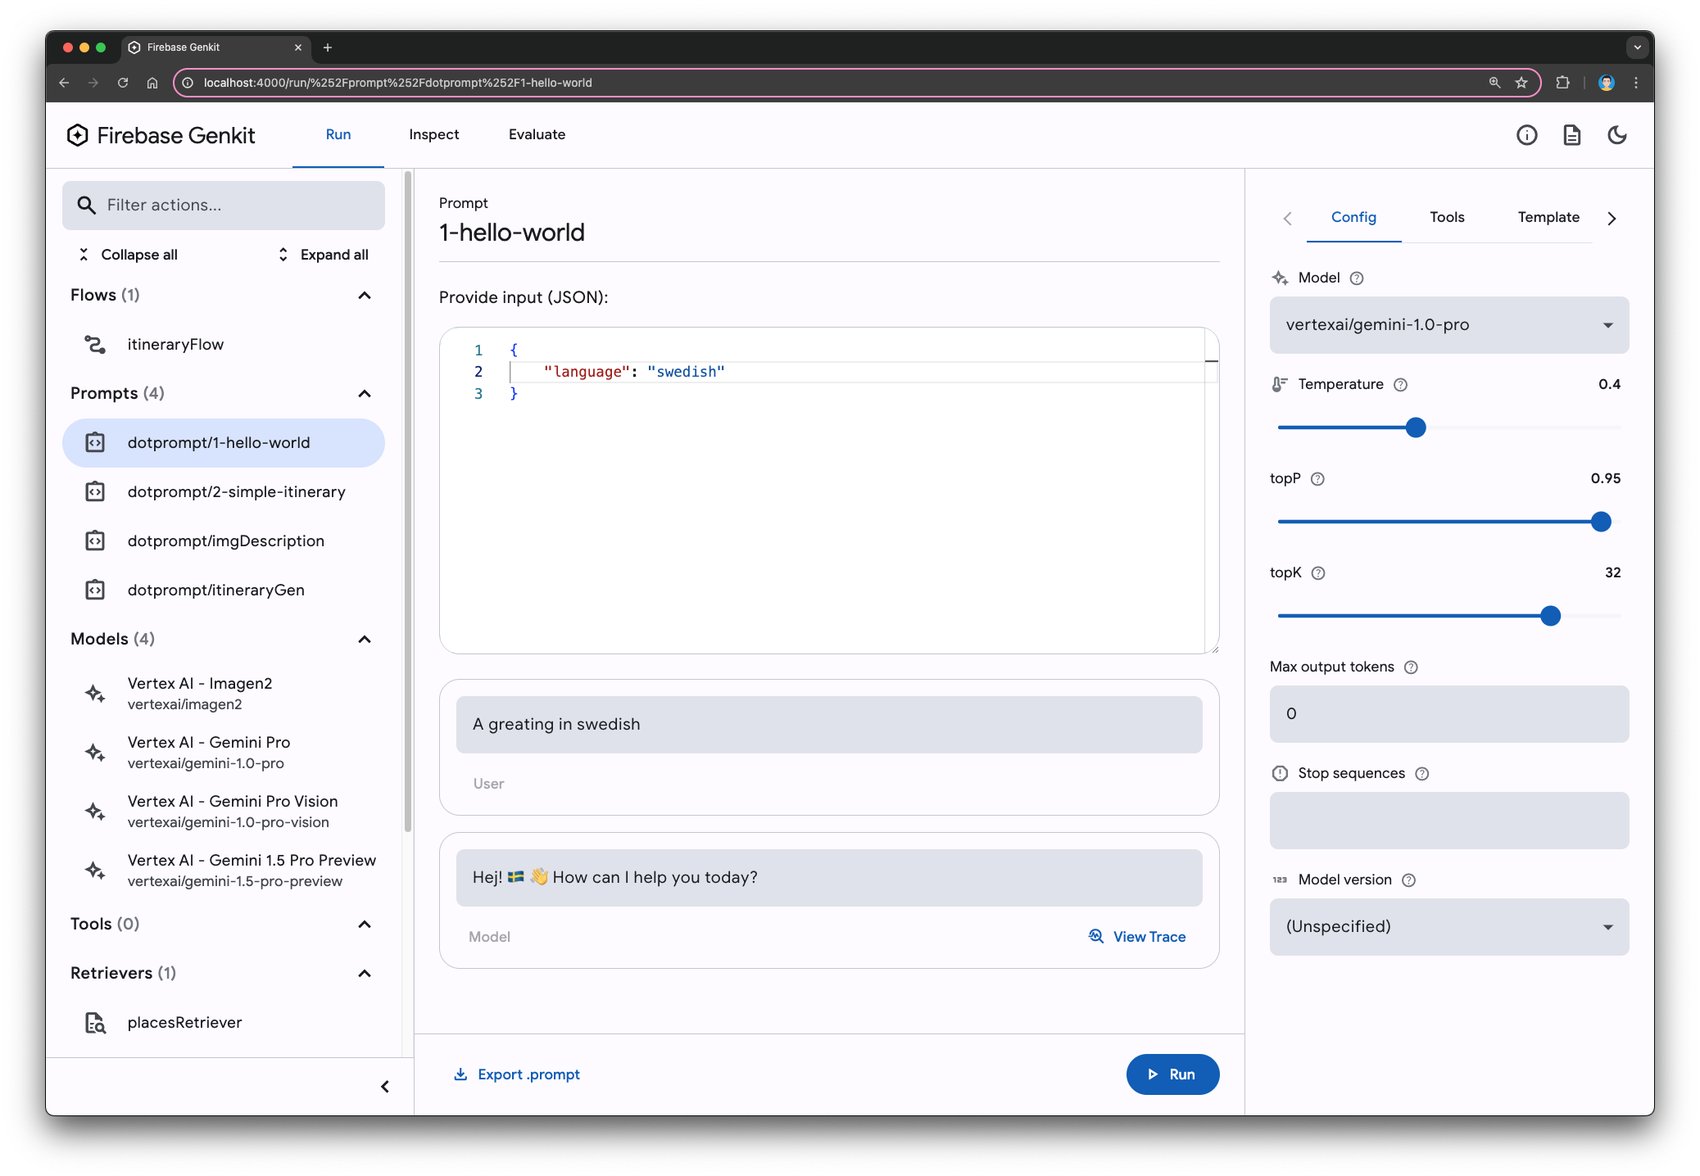Click the dotprompt/imgDescription prompt icon

pos(98,540)
